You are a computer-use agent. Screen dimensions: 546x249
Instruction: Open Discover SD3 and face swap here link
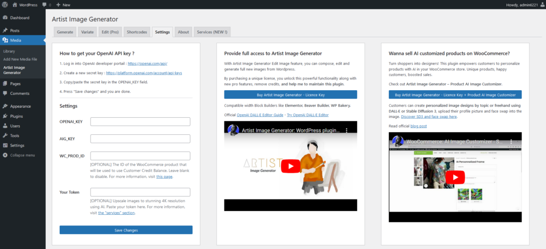(429, 117)
